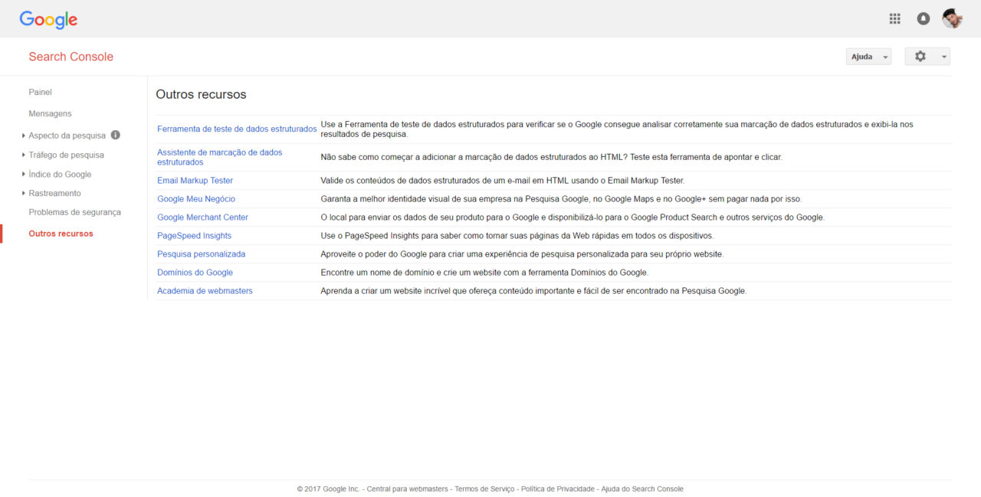Open the user account avatar

(x=952, y=18)
